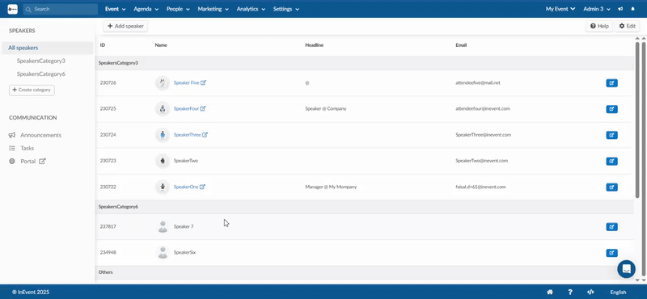Click the ID column header

(x=103, y=45)
